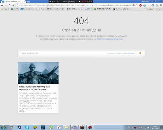
Task: Open uTorrent from the taskbar
Action: tap(51, 127)
